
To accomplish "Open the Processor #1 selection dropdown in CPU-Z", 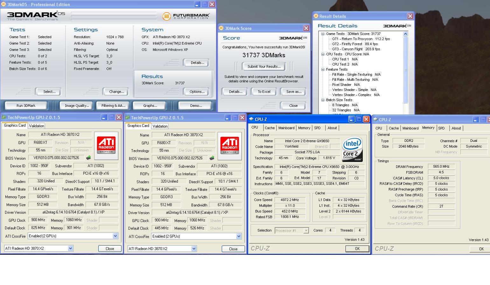I will (x=306, y=231).
